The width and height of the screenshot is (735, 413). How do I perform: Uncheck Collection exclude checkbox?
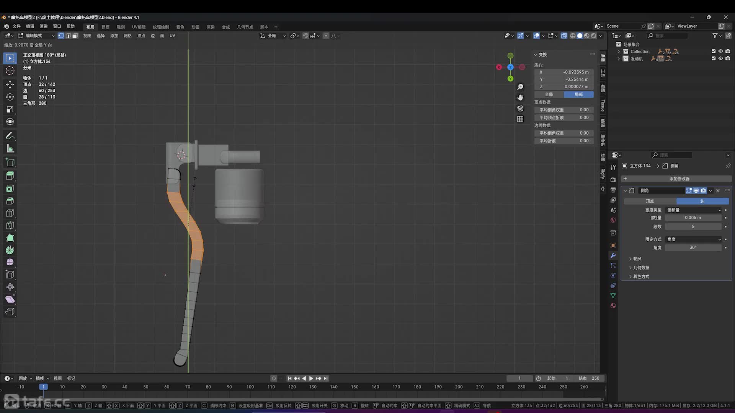714,51
